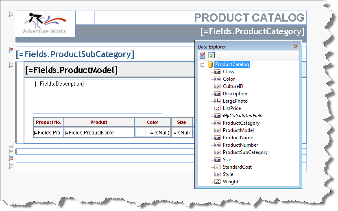Click the green refresh icon in Data Explorer
Screen dimensions: 338x211
point(212,55)
